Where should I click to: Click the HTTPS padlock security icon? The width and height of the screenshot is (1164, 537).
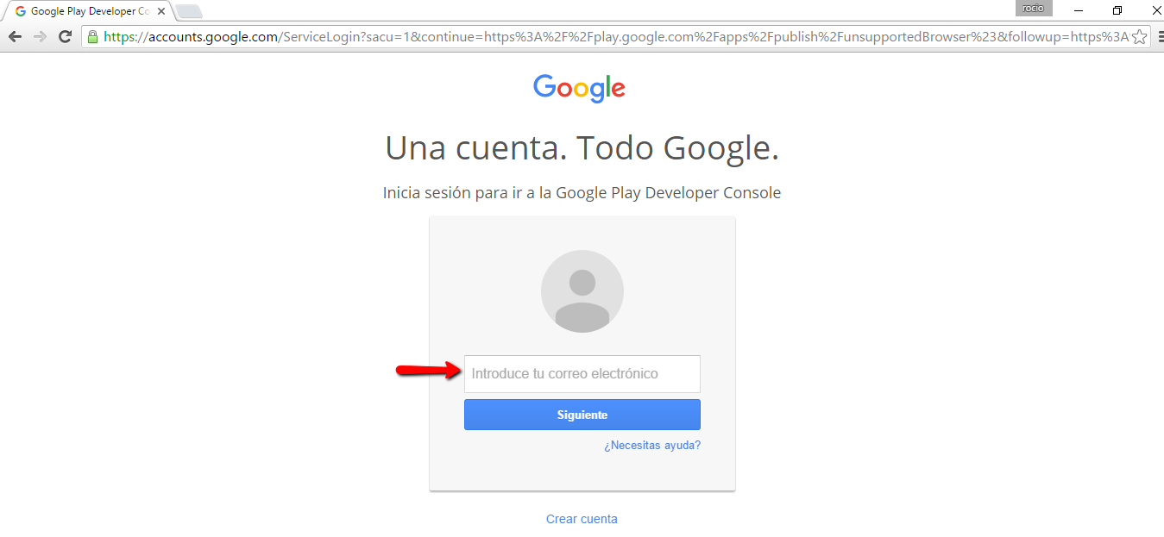coord(91,37)
